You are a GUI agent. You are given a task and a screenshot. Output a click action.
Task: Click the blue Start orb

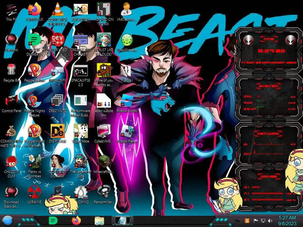coord(8,220)
